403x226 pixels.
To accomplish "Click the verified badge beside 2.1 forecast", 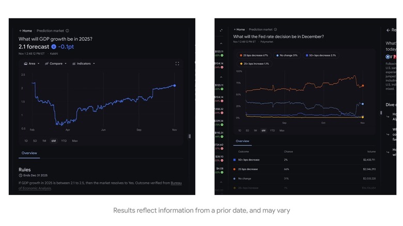I will (53, 46).
